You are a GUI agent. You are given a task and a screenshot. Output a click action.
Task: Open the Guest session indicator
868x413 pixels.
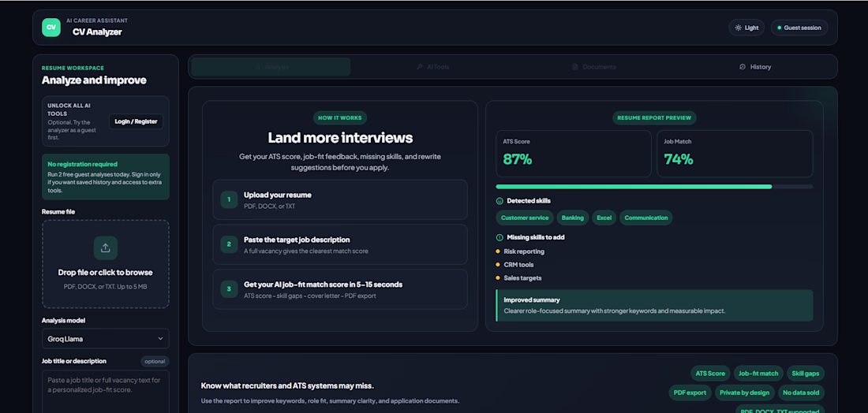pos(799,28)
